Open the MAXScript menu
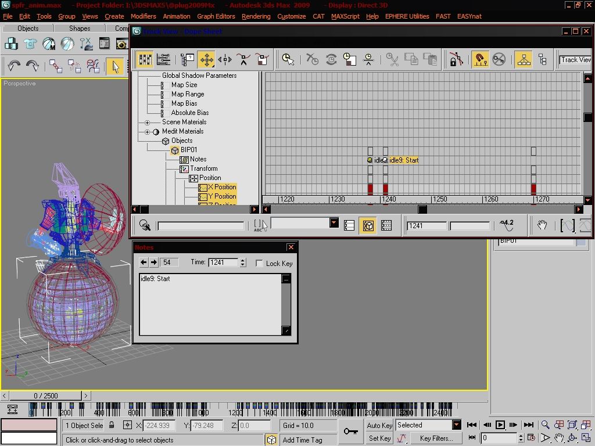Screen dimensions: 595x446 coord(345,16)
